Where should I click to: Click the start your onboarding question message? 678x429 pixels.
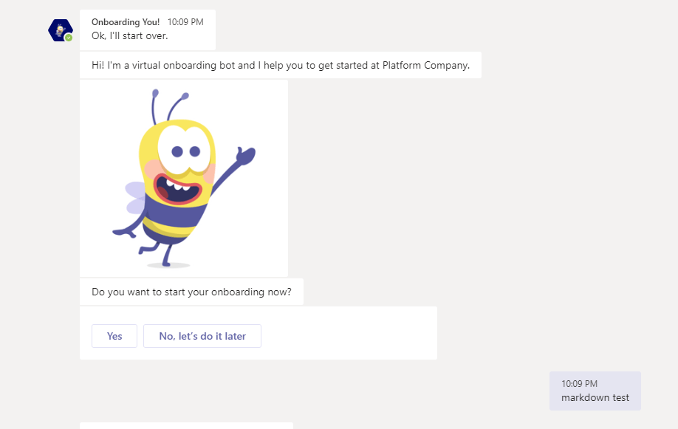pyautogui.click(x=191, y=292)
